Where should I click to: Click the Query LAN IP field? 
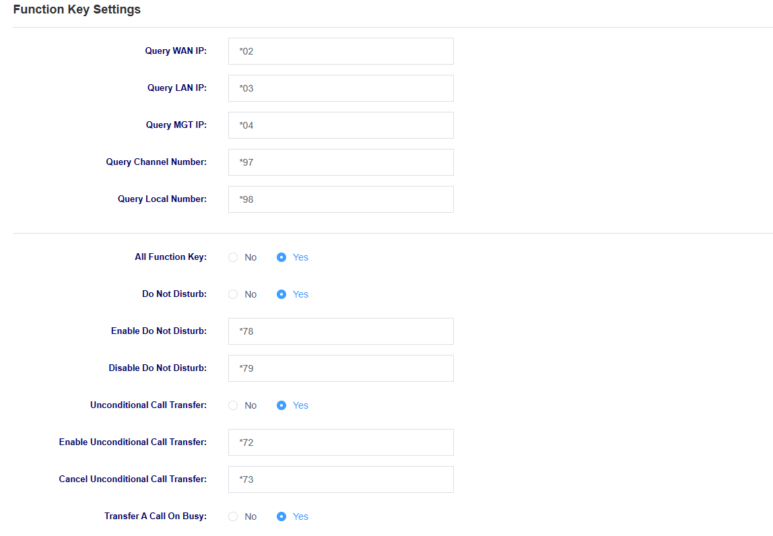click(x=341, y=88)
